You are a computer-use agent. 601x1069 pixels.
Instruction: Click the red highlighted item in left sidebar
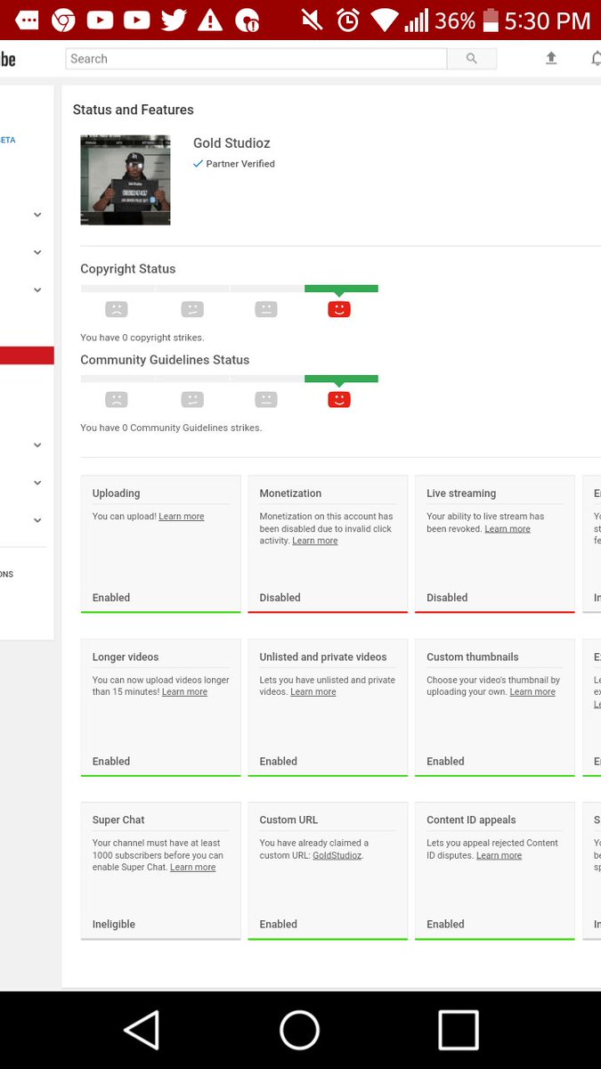(27, 355)
